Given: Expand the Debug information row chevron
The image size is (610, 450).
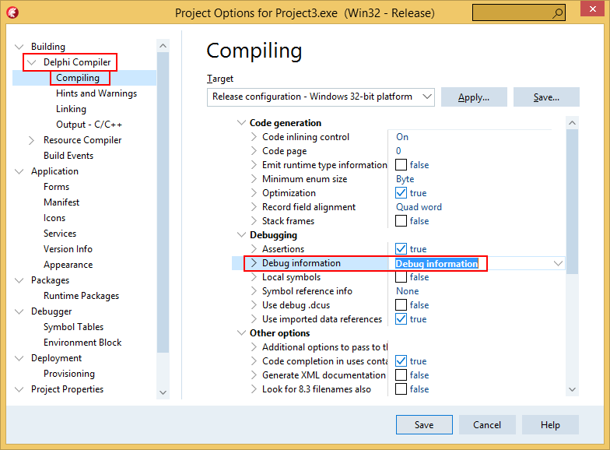Looking at the screenshot, I should point(254,263).
